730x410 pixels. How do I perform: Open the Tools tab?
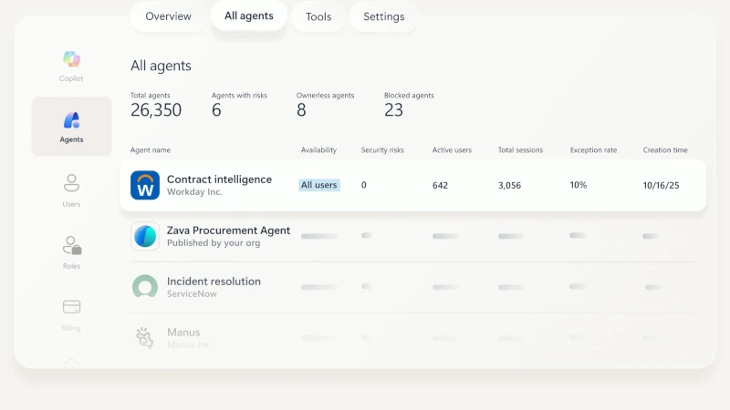[318, 16]
